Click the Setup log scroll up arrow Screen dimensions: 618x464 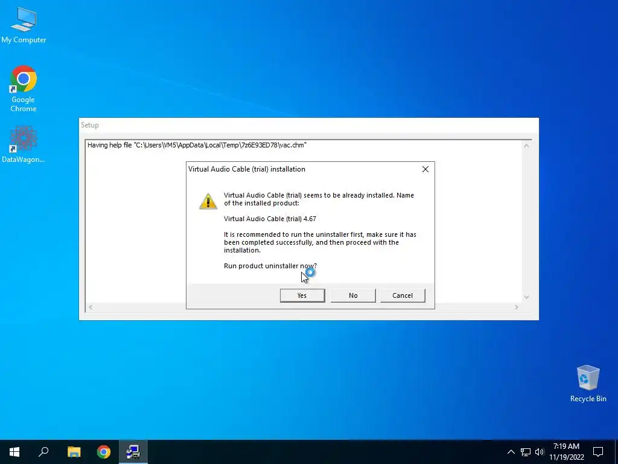point(526,146)
